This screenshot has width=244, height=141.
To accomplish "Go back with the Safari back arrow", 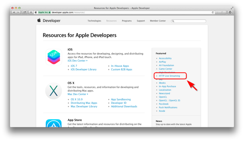I will click(x=14, y=12).
